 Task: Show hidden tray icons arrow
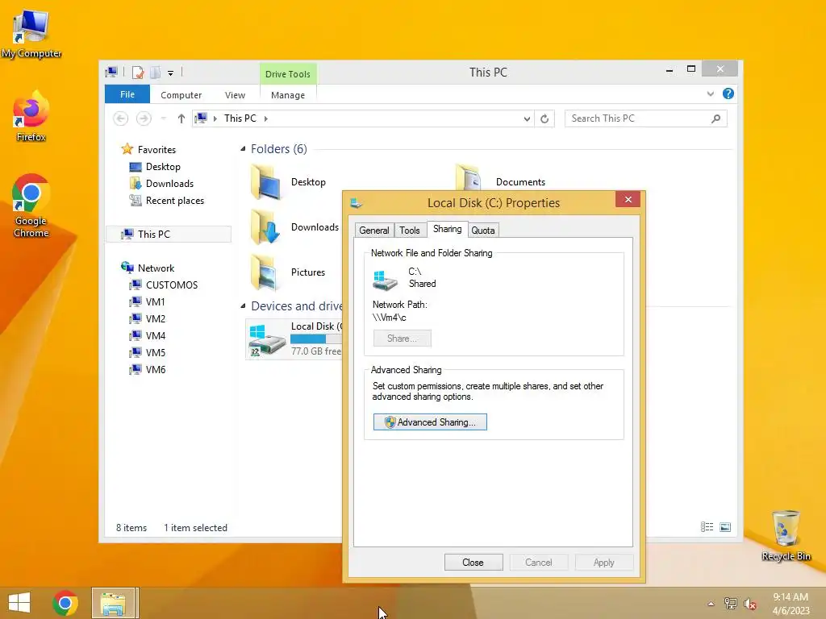pos(711,604)
